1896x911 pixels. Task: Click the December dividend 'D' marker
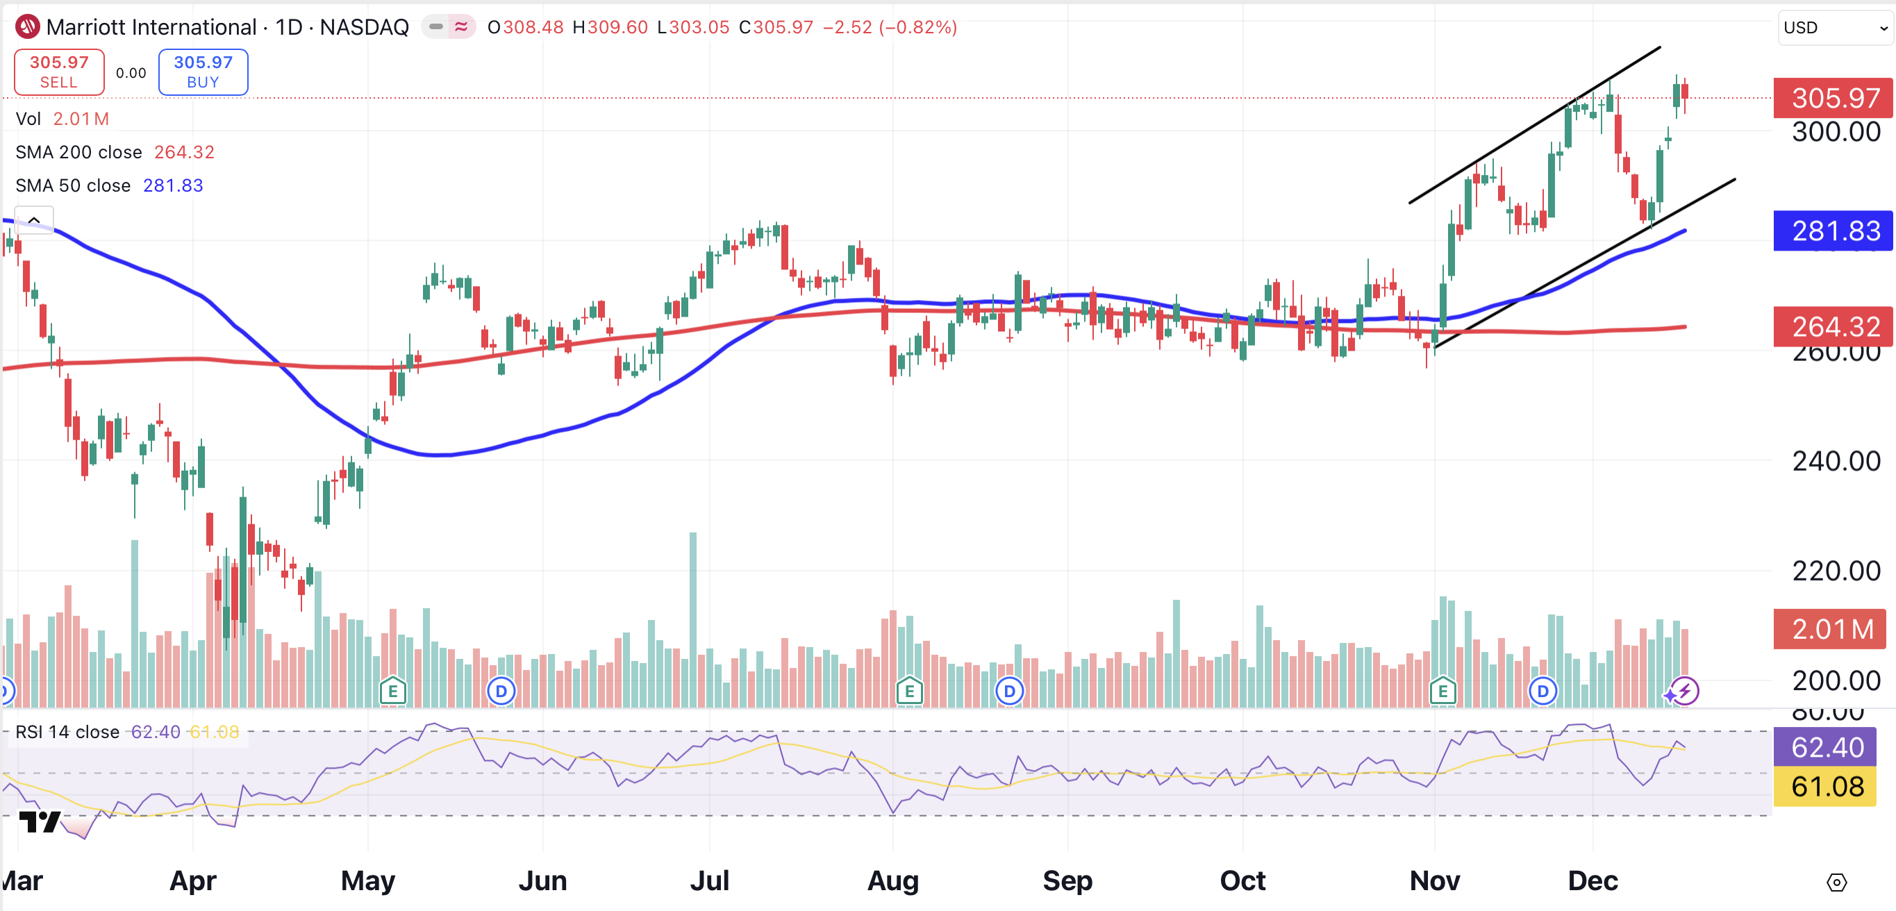pyautogui.click(x=1542, y=691)
